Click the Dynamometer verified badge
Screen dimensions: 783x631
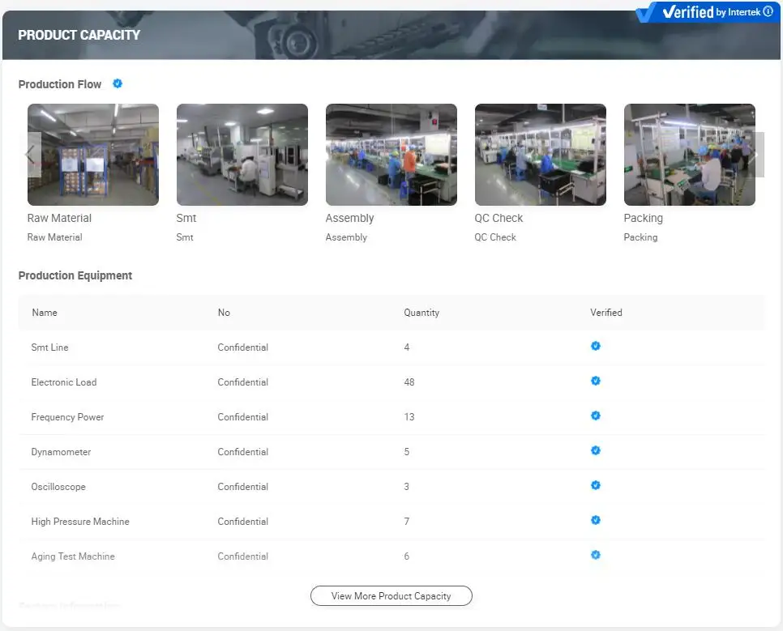coord(596,450)
